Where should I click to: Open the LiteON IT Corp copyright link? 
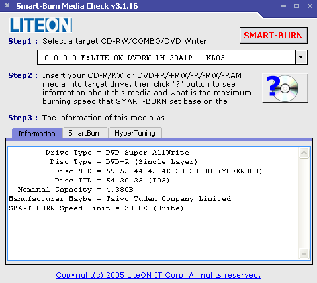point(158,275)
